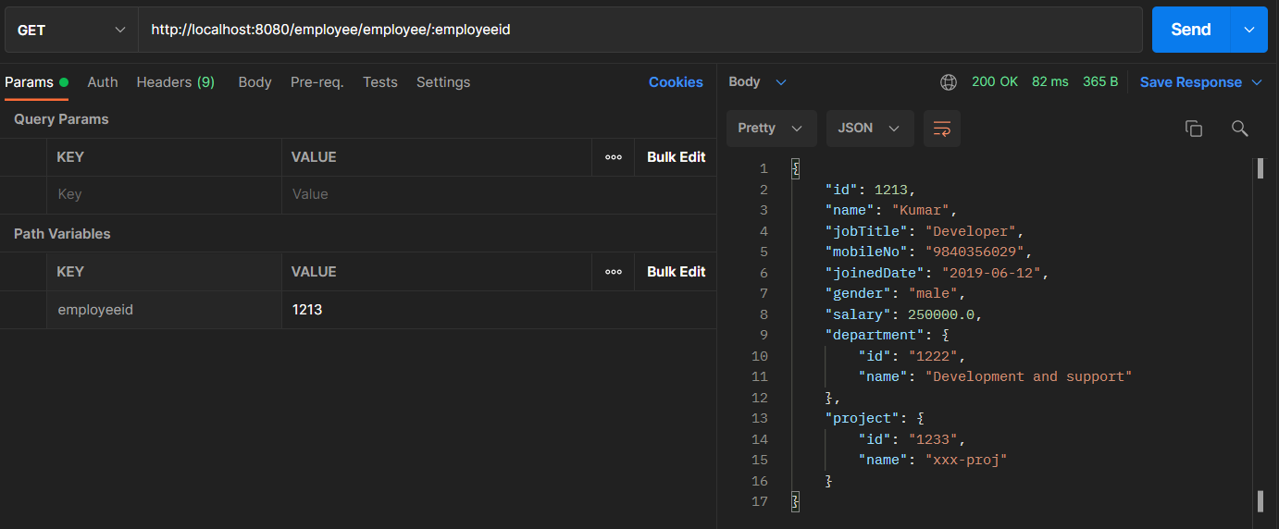Click the "Kumar" name value
The image size is (1279, 529).
coord(921,210)
